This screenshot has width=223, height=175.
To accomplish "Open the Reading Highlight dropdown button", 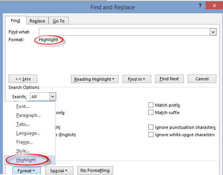I will click(95, 79).
